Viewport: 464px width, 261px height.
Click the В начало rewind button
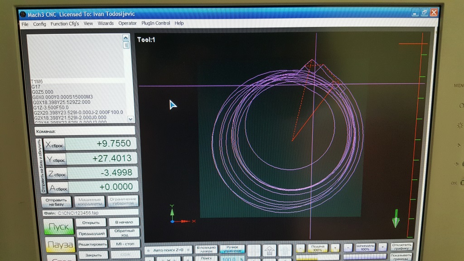[124, 222]
